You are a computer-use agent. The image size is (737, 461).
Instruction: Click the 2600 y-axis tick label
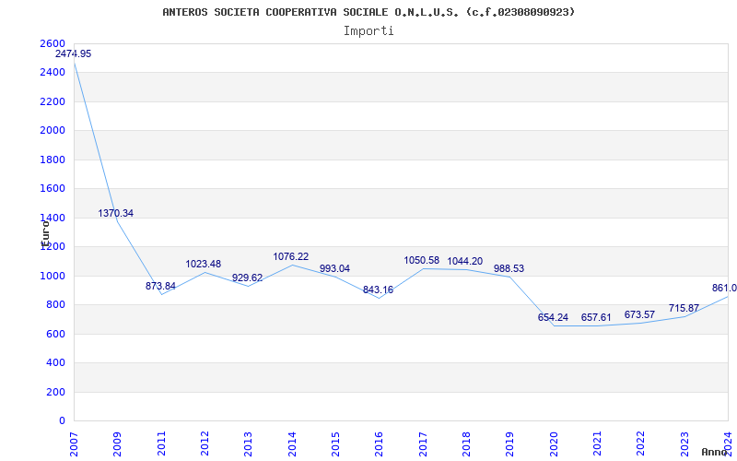pyautogui.click(x=53, y=44)
